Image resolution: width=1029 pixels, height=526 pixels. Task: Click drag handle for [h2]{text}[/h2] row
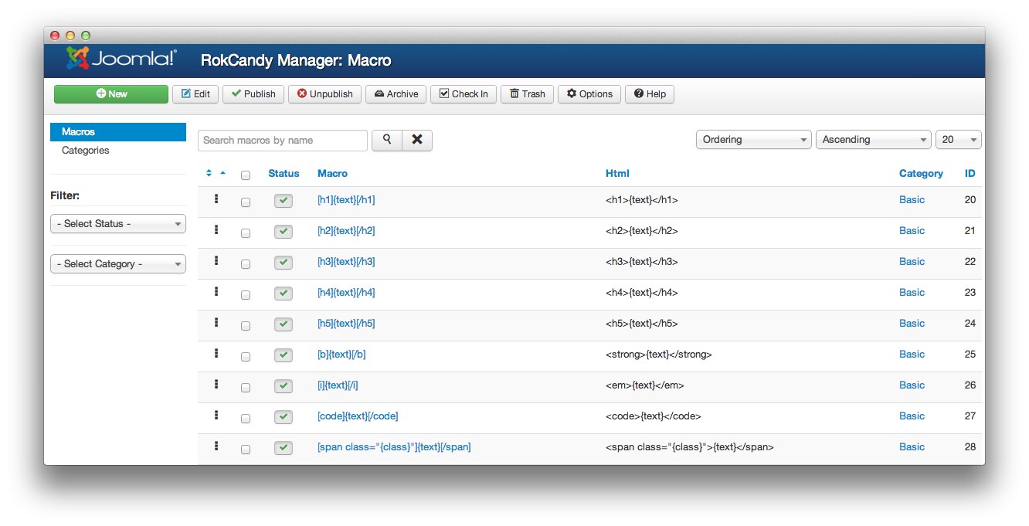[216, 230]
